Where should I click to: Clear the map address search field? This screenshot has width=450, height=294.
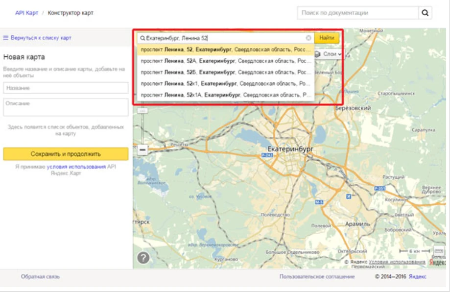pyautogui.click(x=308, y=38)
